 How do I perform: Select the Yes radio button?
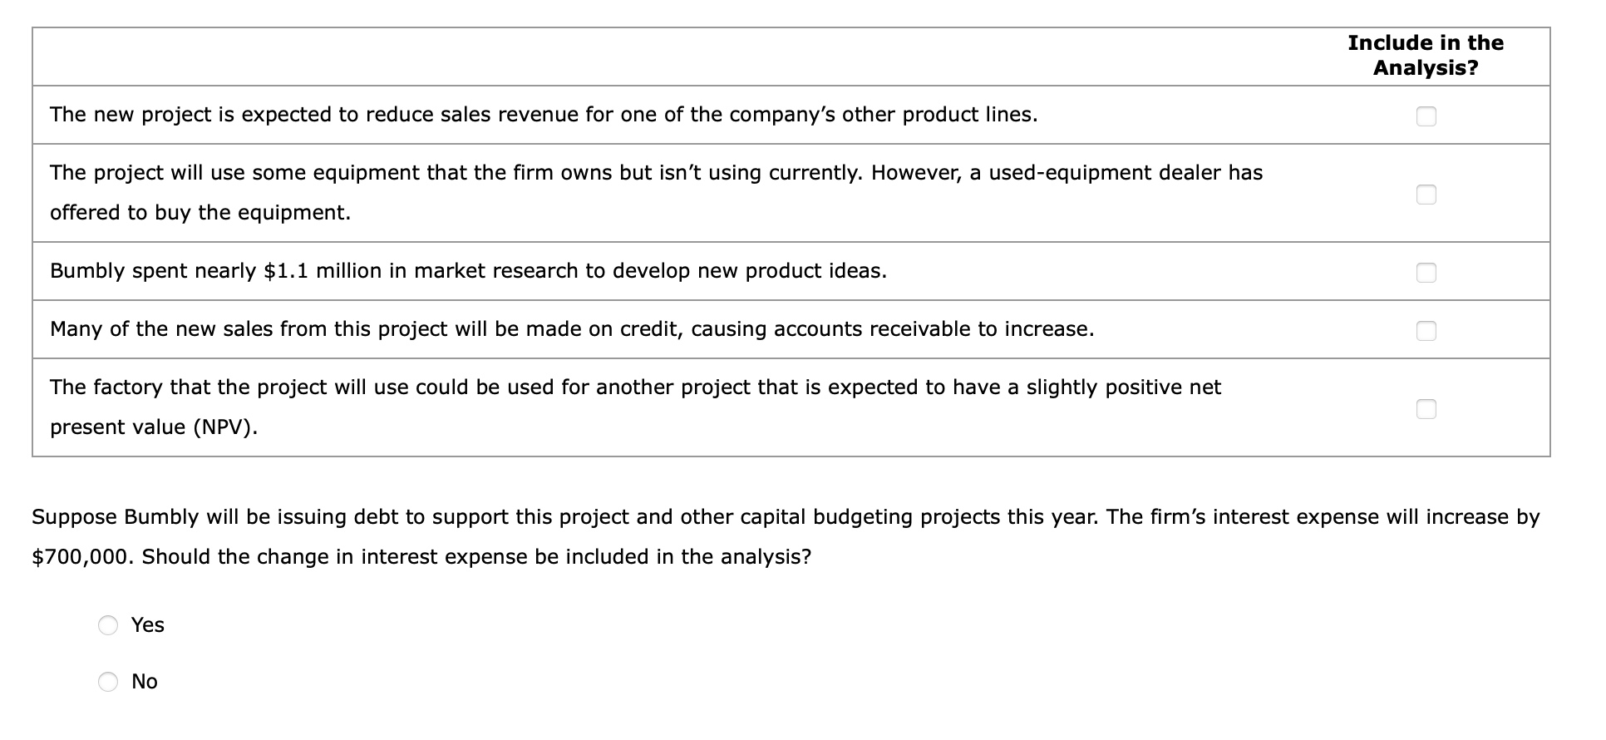[108, 625]
